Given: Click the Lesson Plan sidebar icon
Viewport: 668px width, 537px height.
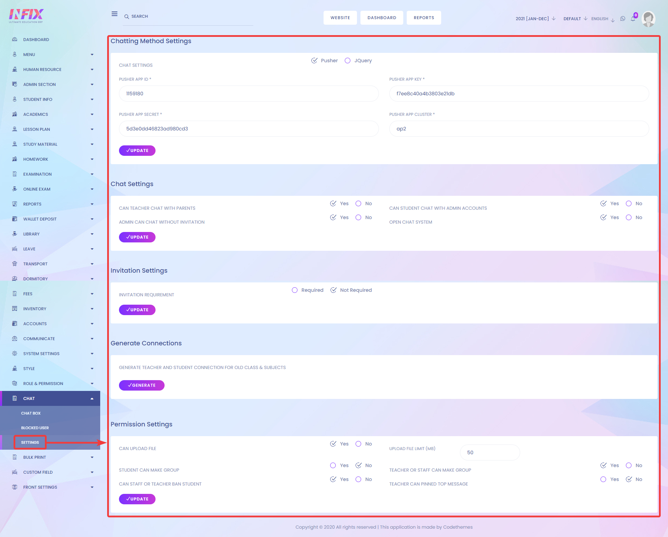Looking at the screenshot, I should pos(15,129).
